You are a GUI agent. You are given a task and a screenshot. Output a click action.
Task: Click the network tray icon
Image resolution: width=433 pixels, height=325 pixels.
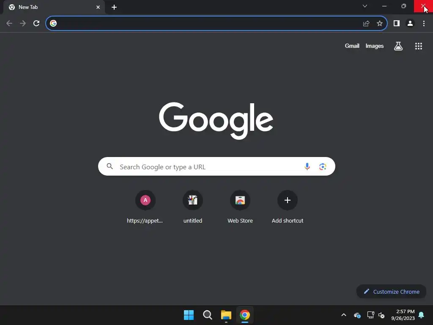pyautogui.click(x=370, y=315)
